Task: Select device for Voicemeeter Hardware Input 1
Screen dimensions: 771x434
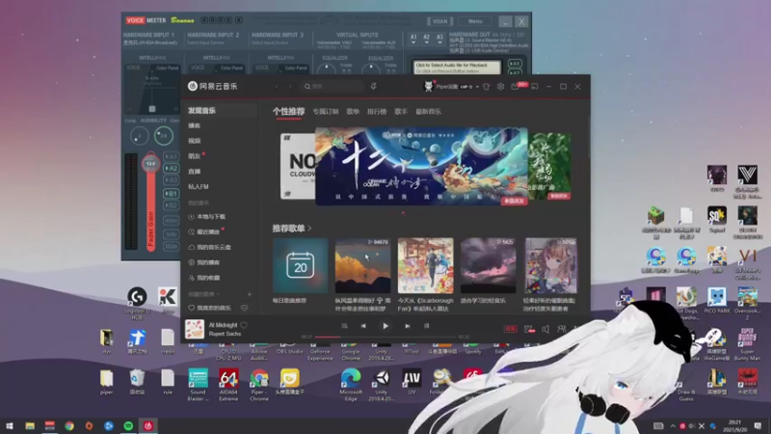Action: (150, 42)
